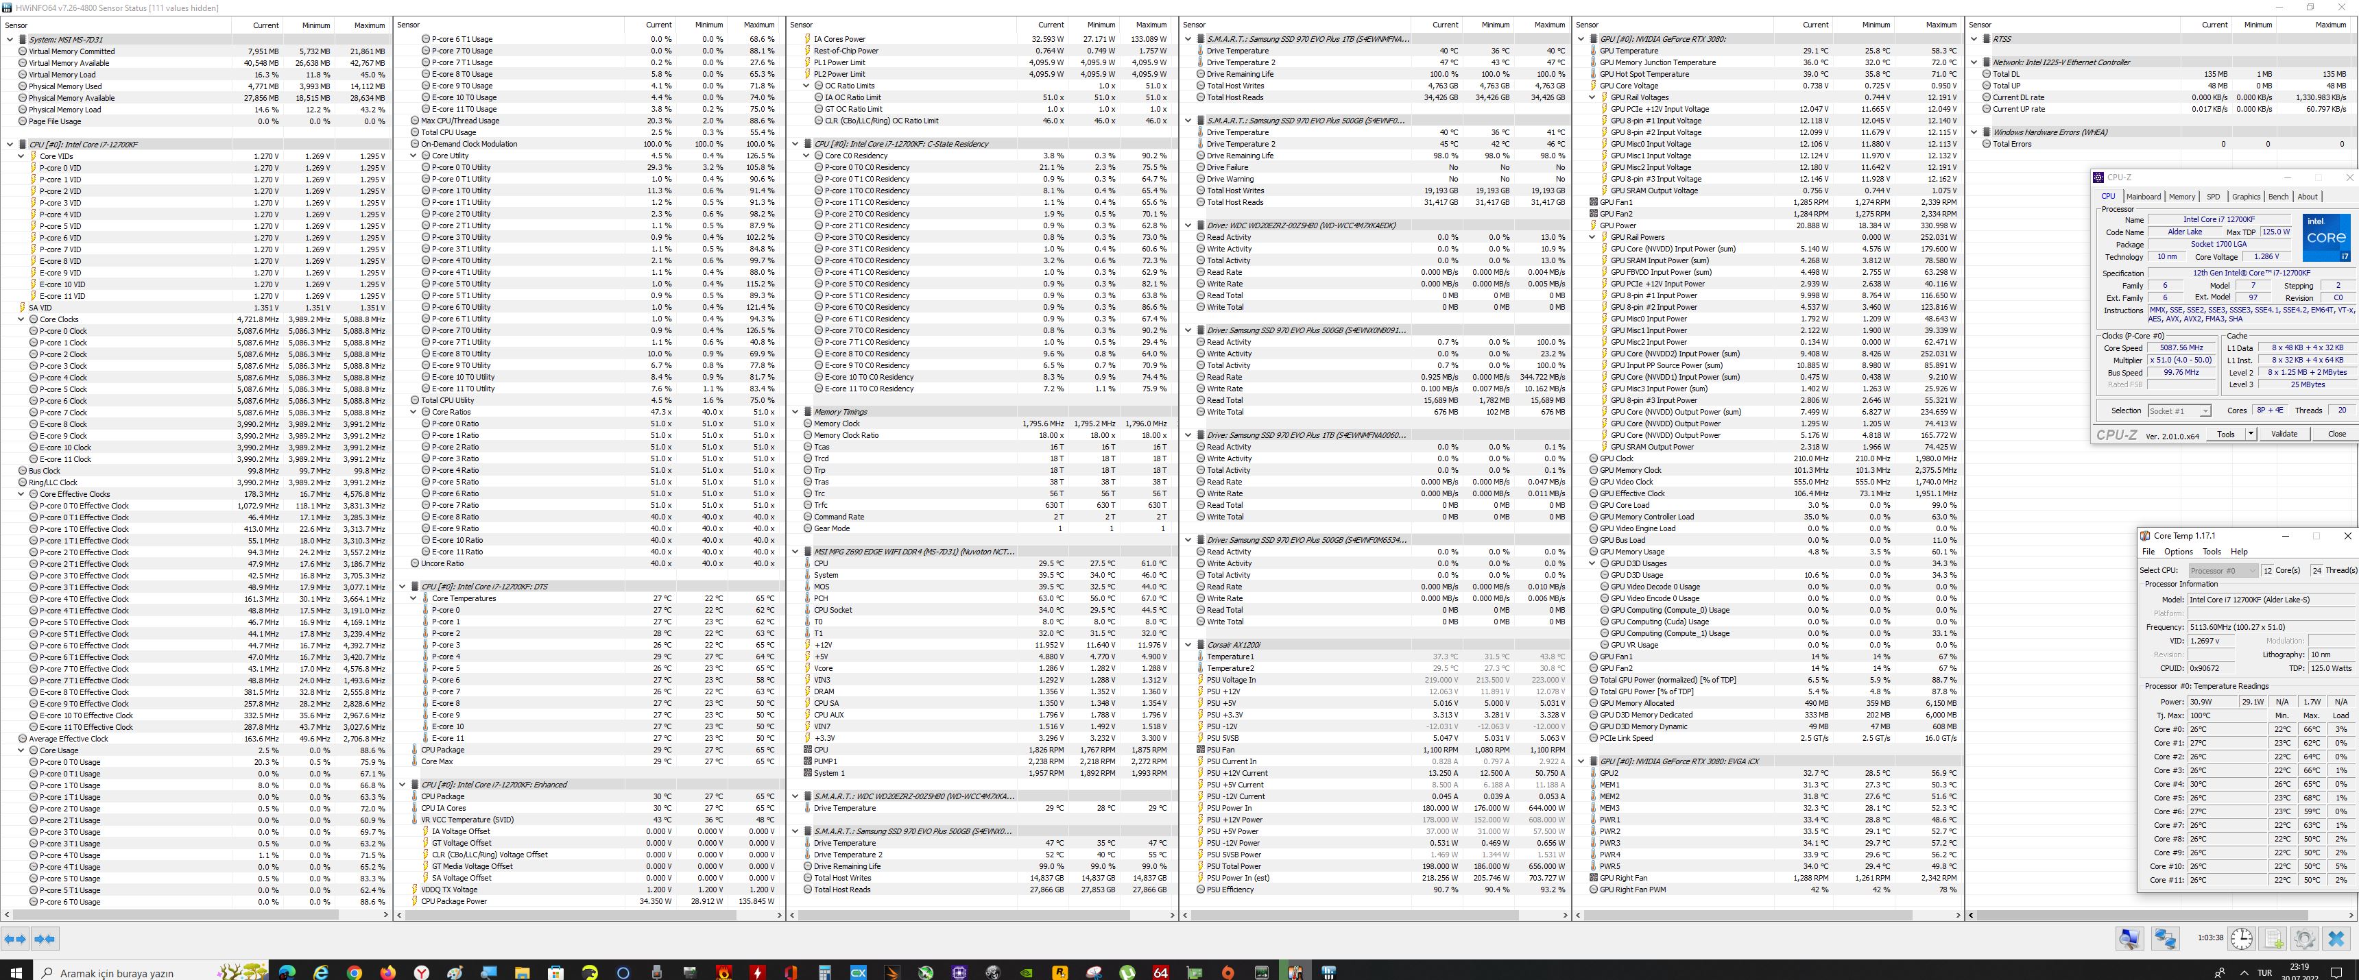Image resolution: width=2359 pixels, height=980 pixels.
Task: Open Firefox from the taskbar
Action: (x=387, y=972)
